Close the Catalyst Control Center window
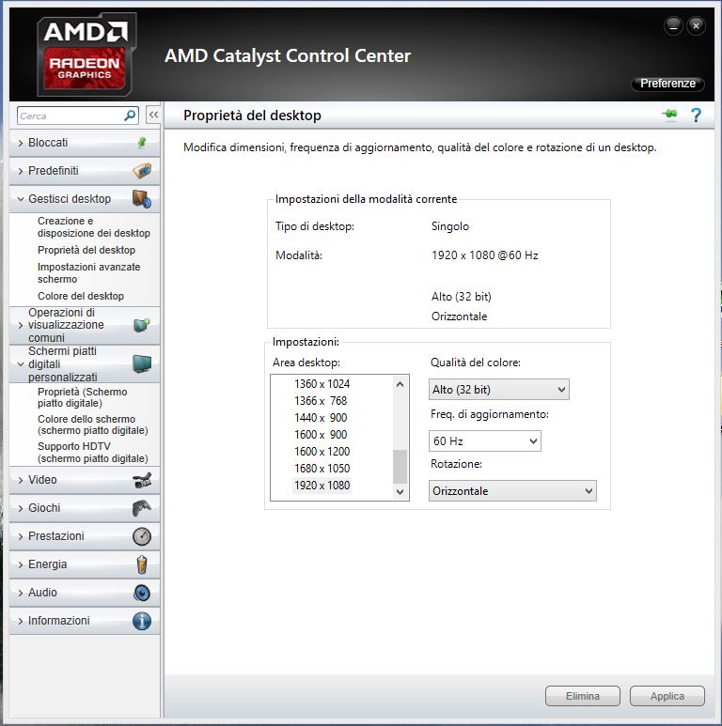 (x=696, y=26)
